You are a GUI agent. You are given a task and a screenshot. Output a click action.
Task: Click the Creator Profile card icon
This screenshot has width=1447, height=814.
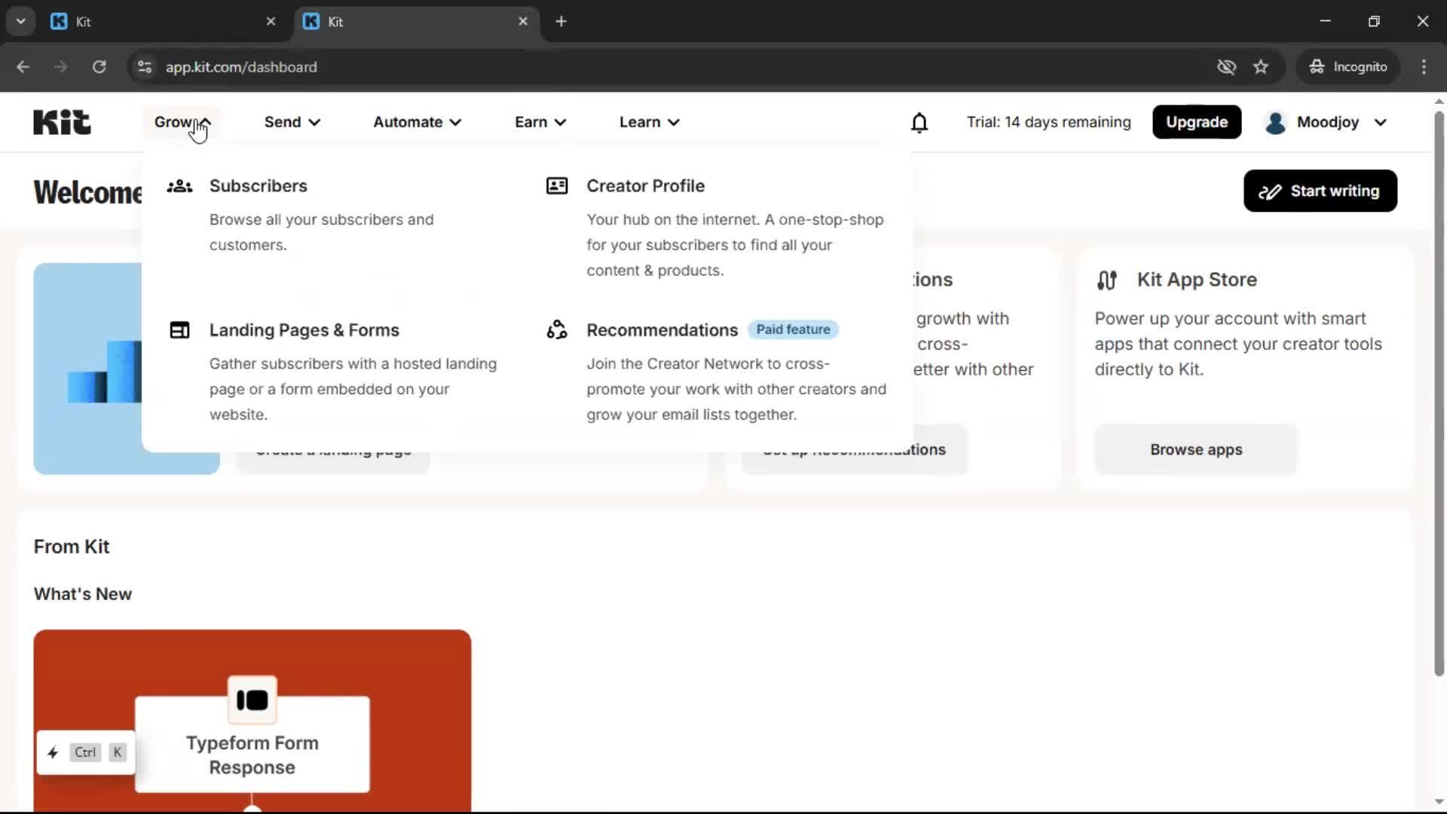(x=556, y=185)
